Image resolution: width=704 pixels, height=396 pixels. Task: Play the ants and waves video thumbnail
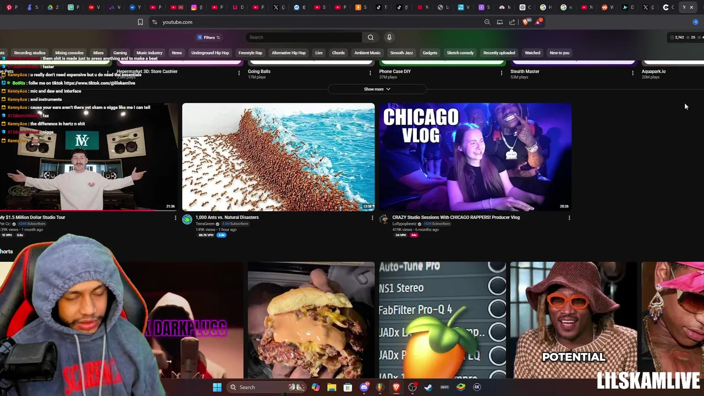coord(278,157)
